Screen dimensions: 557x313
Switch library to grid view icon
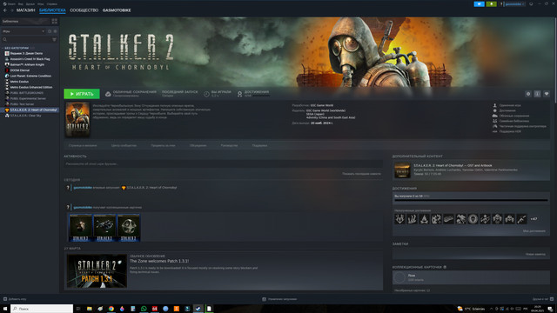[x=54, y=21]
